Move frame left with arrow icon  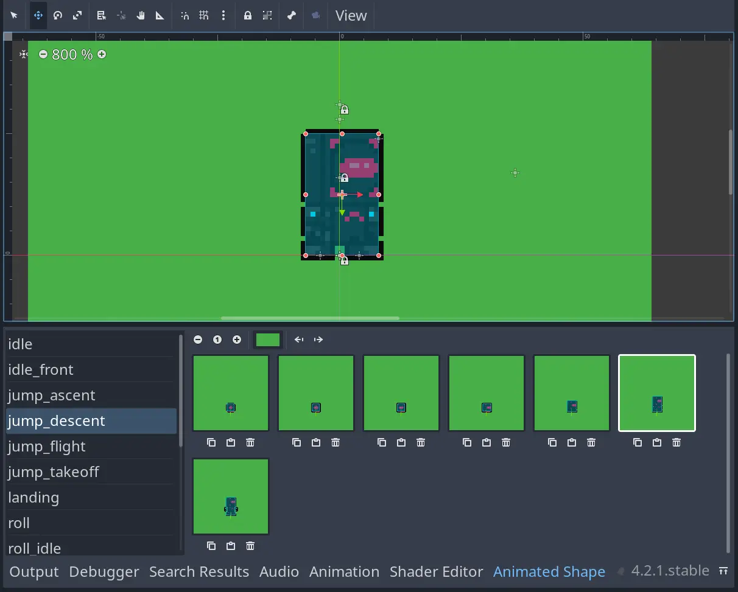(x=299, y=340)
